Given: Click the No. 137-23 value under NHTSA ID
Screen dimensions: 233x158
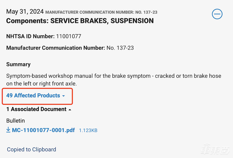Looking at the screenshot, I should click(x=120, y=48).
